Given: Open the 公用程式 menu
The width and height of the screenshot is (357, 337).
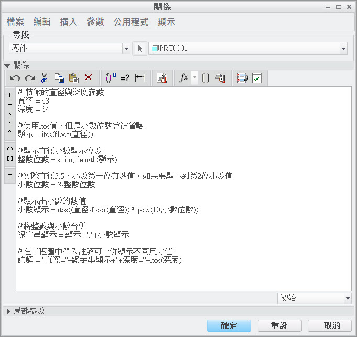Looking at the screenshot, I should [x=131, y=22].
